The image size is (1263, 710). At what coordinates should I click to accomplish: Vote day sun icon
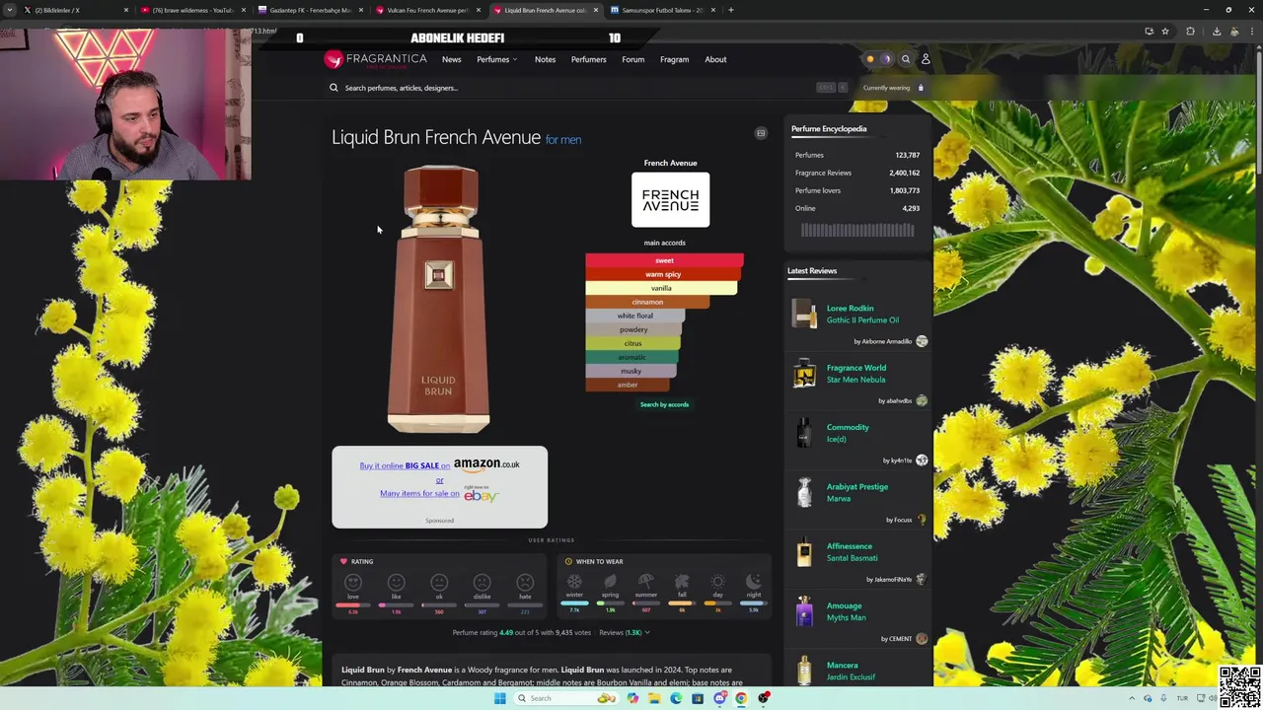717,582
